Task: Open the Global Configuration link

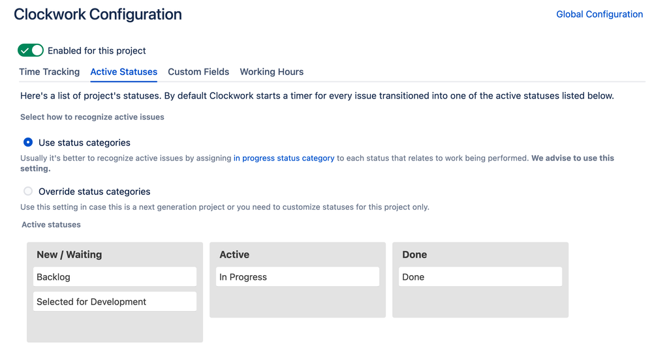Action: tap(599, 14)
